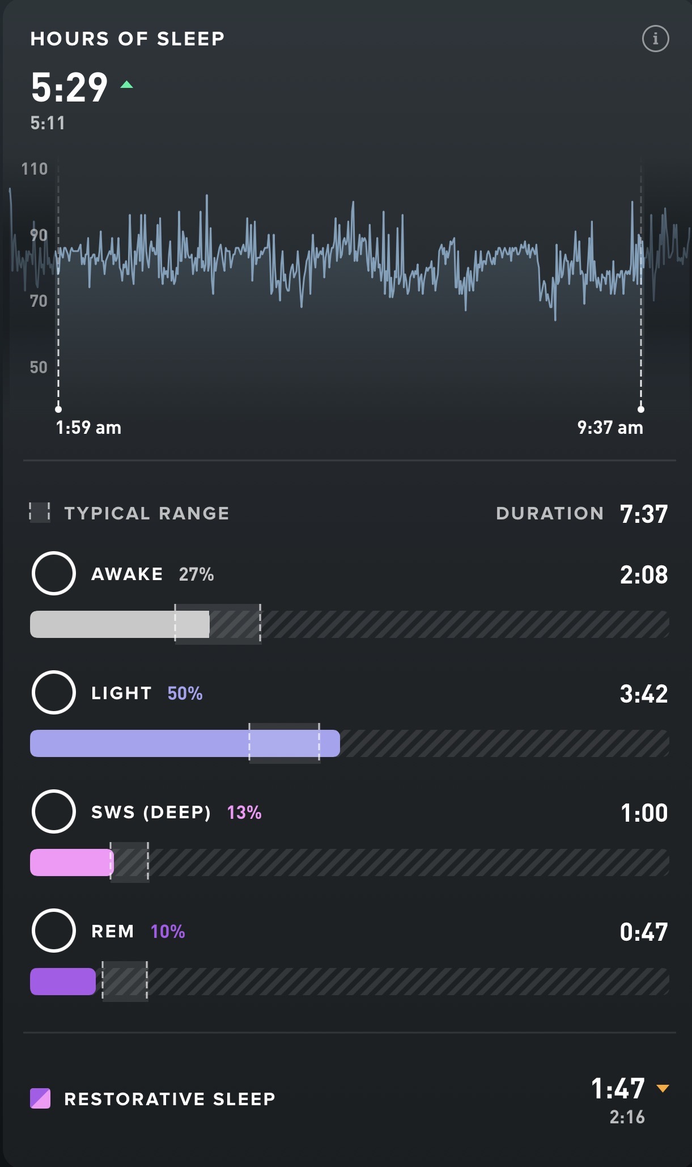692x1167 pixels.
Task: Select the Hours of Sleep heading
Action: pos(128,39)
